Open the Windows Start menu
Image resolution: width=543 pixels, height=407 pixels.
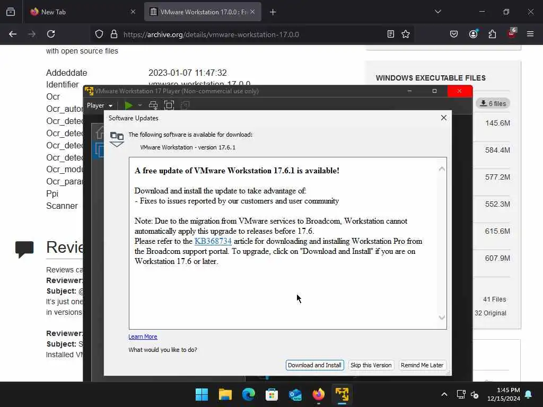coord(202,394)
